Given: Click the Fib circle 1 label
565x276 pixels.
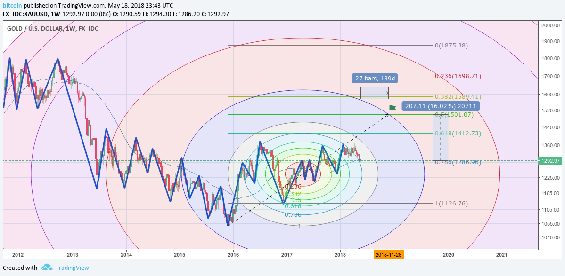Looking at the screenshot, I should 299,226.
